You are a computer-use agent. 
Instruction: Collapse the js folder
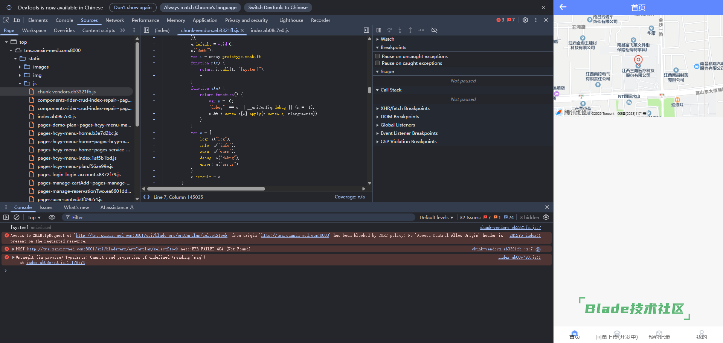pos(20,84)
